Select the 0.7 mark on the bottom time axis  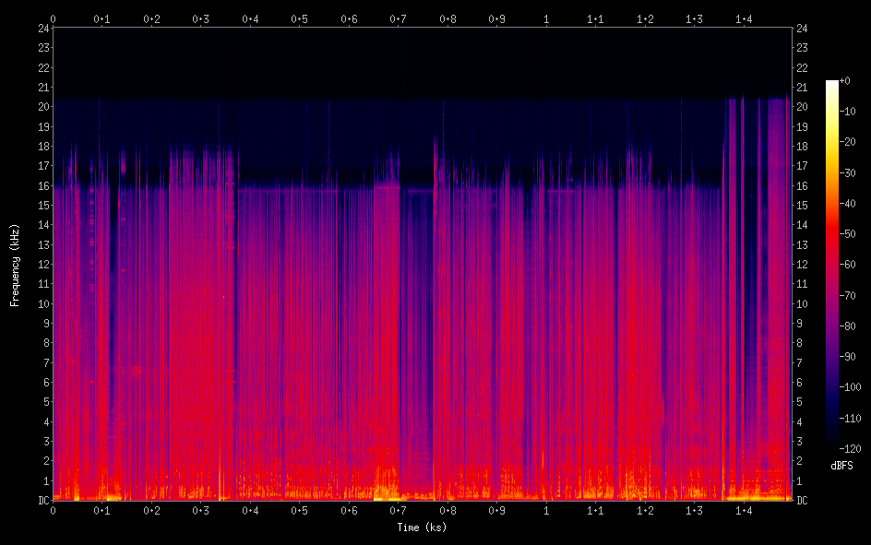click(398, 510)
